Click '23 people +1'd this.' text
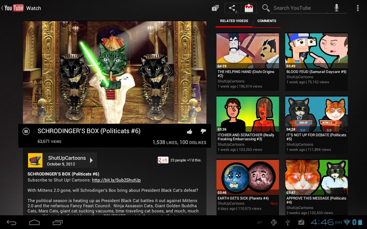 [x=186, y=160]
